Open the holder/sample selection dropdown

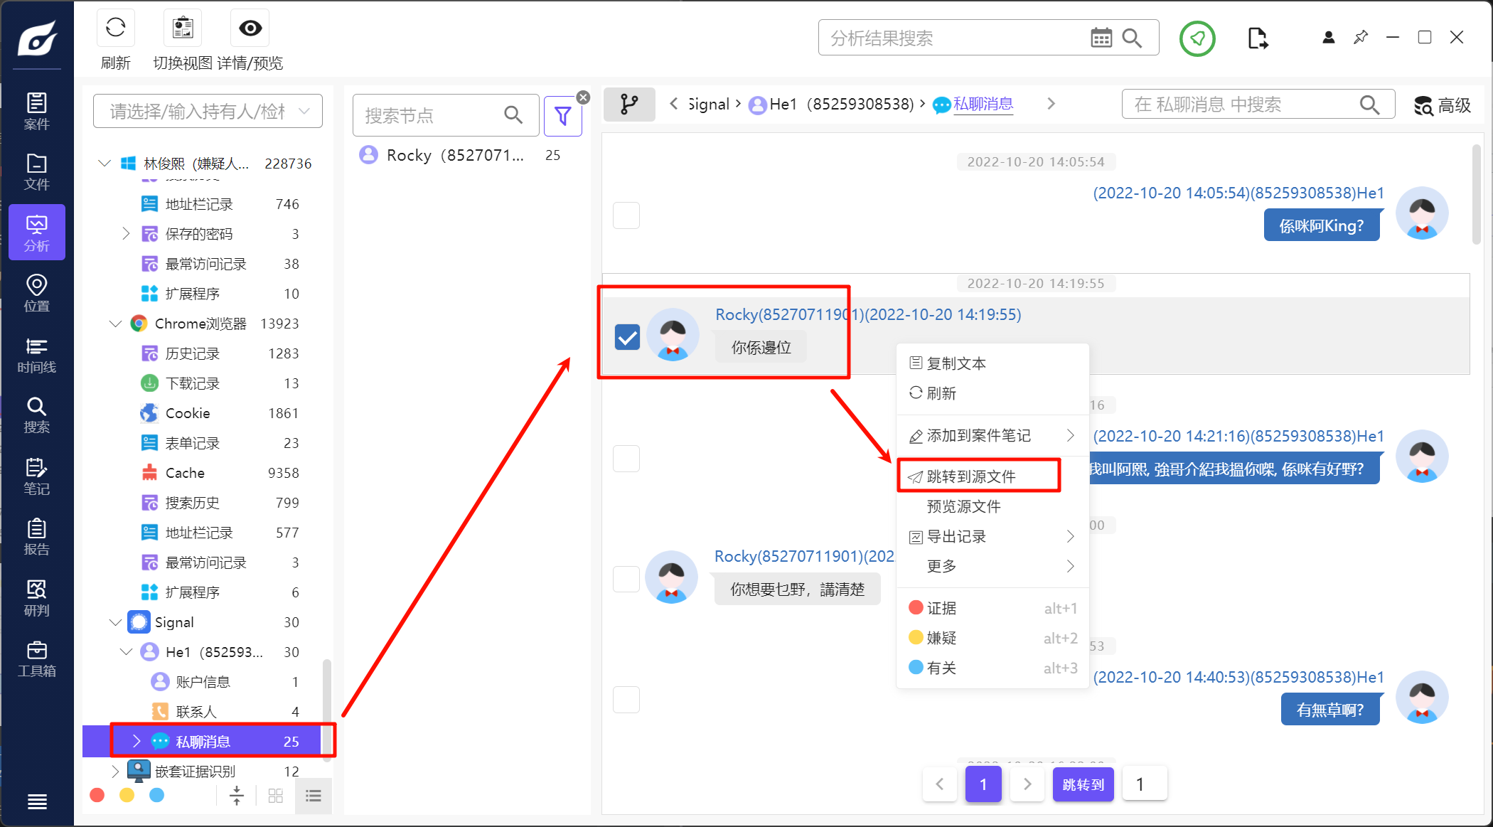click(x=208, y=112)
